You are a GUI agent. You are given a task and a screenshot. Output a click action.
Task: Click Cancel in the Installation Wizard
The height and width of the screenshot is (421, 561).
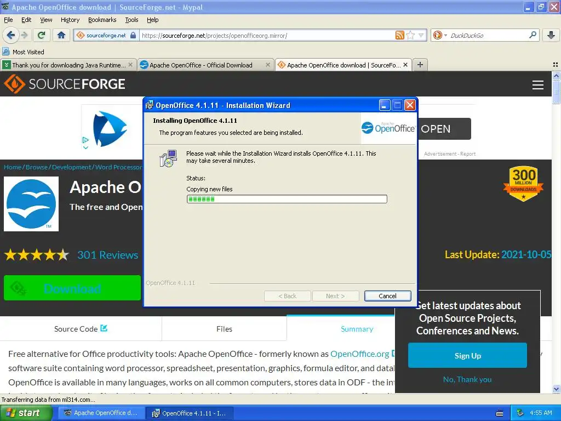[387, 296]
